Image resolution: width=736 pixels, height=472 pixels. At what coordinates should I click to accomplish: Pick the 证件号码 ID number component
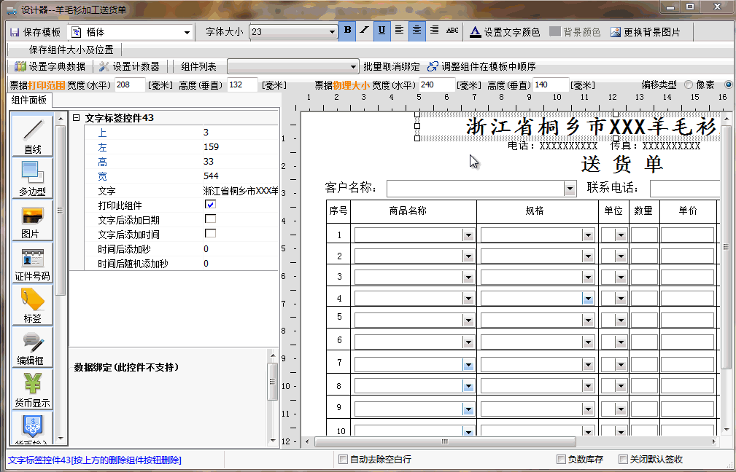[33, 263]
